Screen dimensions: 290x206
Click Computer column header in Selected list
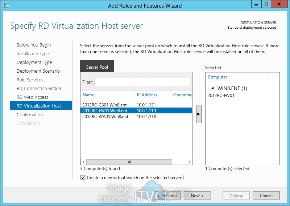pos(217,77)
